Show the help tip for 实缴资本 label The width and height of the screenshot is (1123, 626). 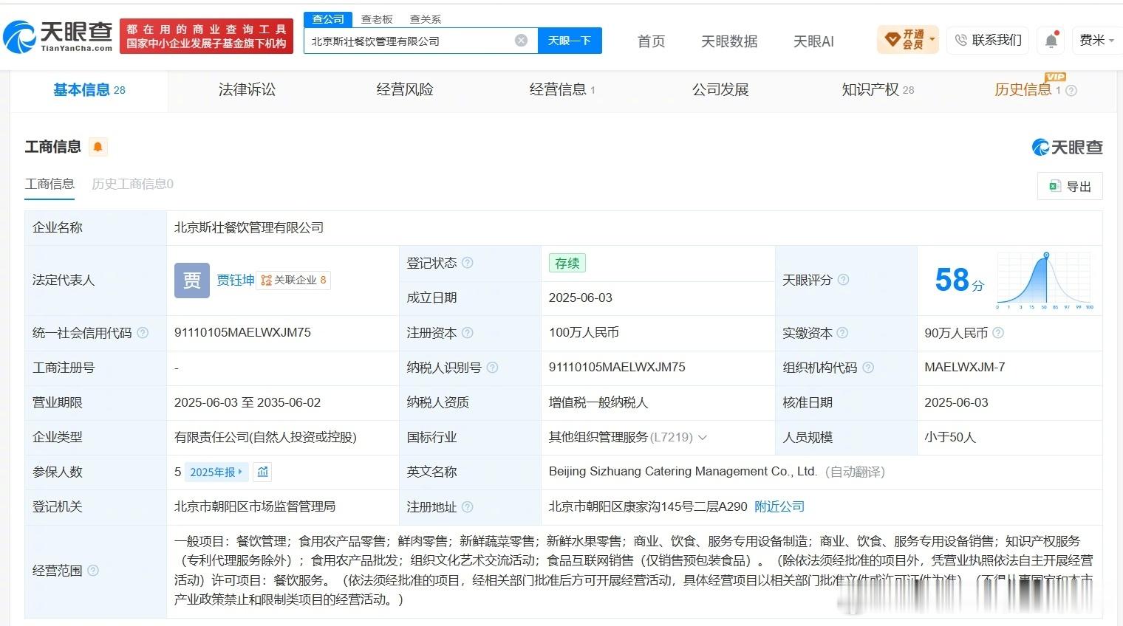[843, 333]
